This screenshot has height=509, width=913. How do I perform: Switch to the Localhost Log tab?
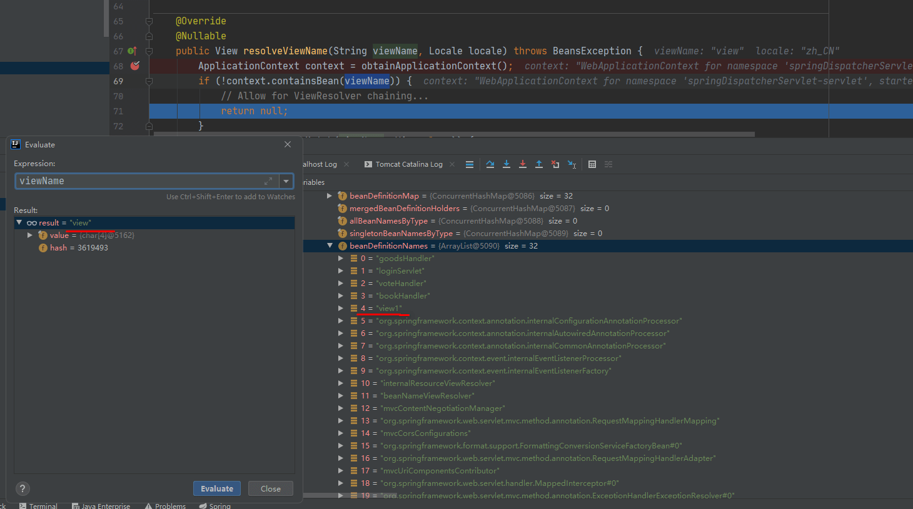320,164
